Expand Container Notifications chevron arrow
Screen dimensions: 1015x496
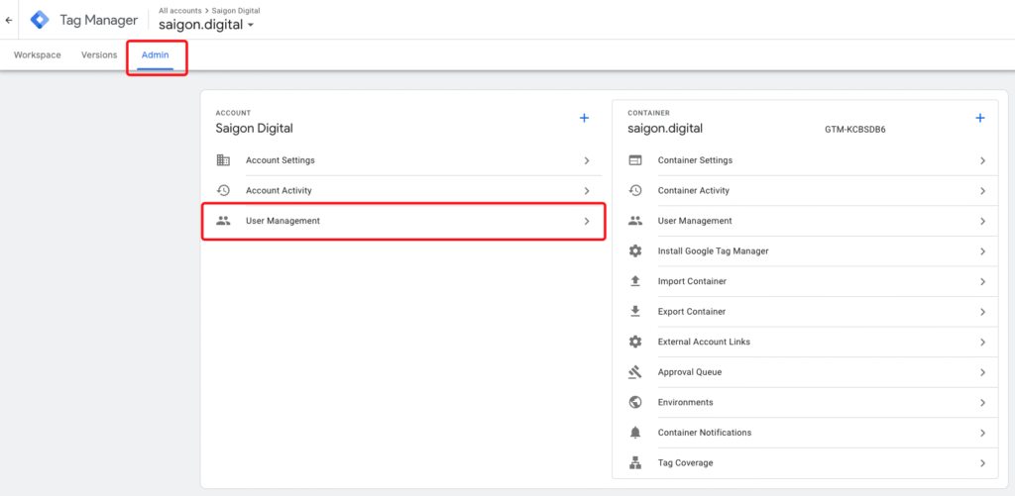982,433
